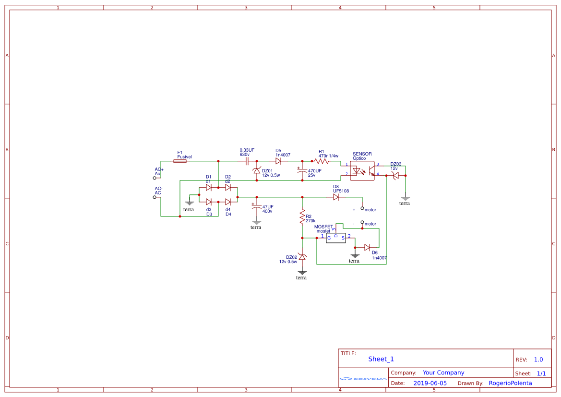The width and height of the screenshot is (561, 397).
Task: Select the title text Sheet_1
Action: point(381,359)
